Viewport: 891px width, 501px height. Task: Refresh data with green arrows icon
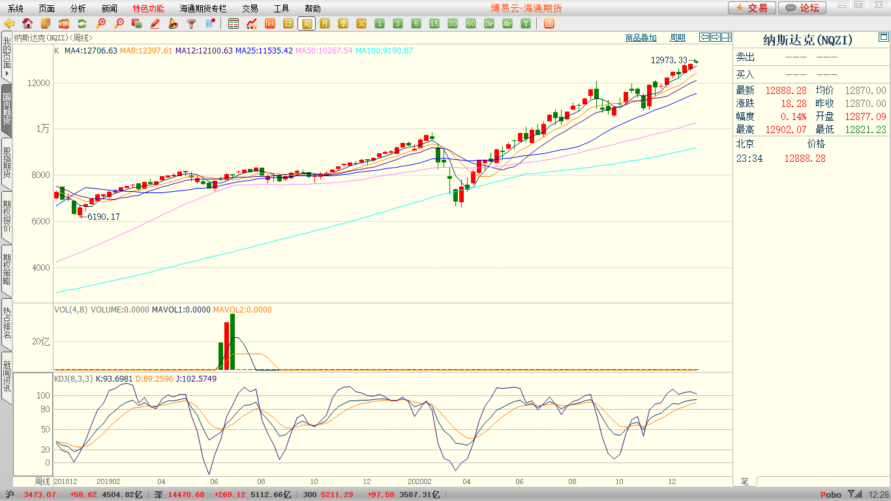pos(82,23)
